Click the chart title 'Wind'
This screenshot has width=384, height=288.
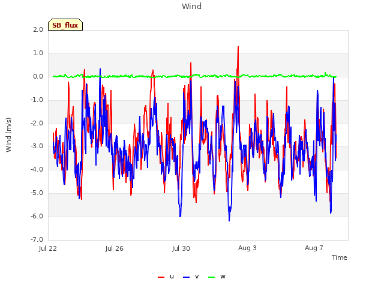192,6
